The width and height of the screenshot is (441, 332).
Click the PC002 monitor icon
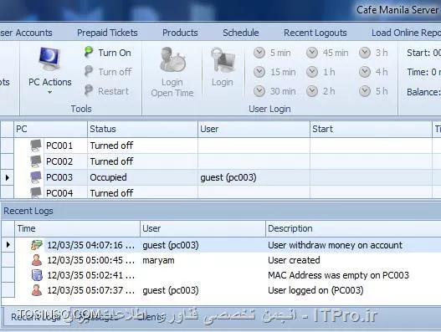pyautogui.click(x=36, y=161)
